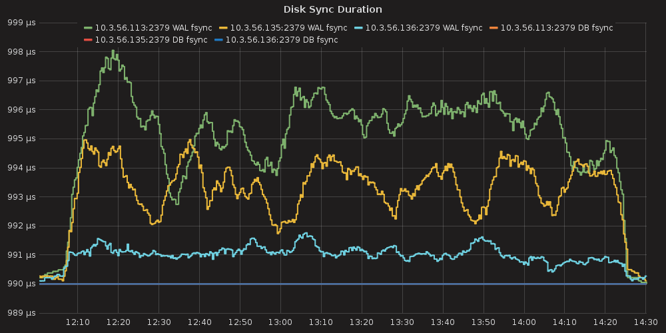
Task: Click light blue color dash for 10.3.56.136 WAL
Action: [358, 28]
